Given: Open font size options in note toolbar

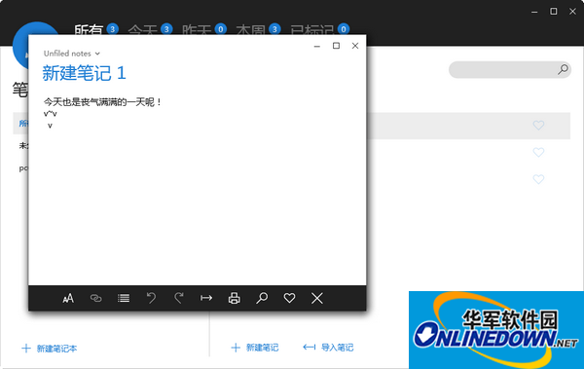Looking at the screenshot, I should click(68, 298).
